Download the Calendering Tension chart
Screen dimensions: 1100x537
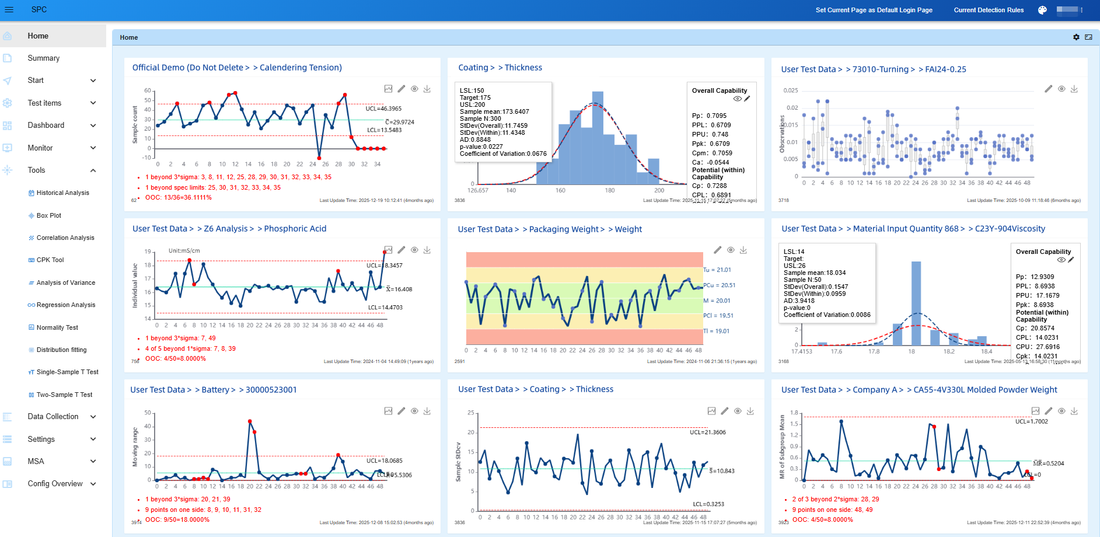click(427, 89)
